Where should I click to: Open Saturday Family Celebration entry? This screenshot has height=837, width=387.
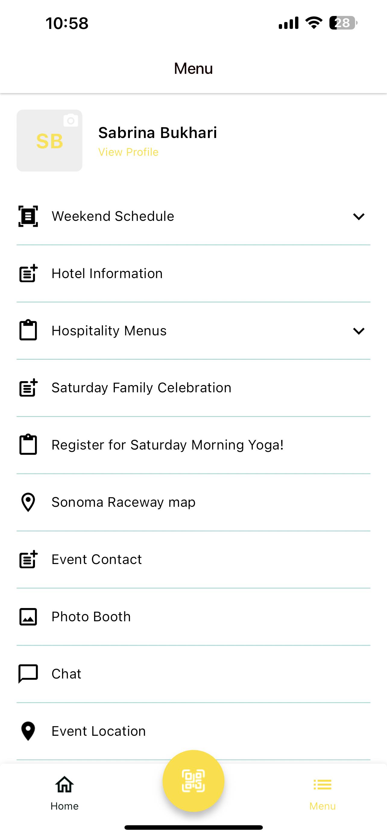coord(193,388)
